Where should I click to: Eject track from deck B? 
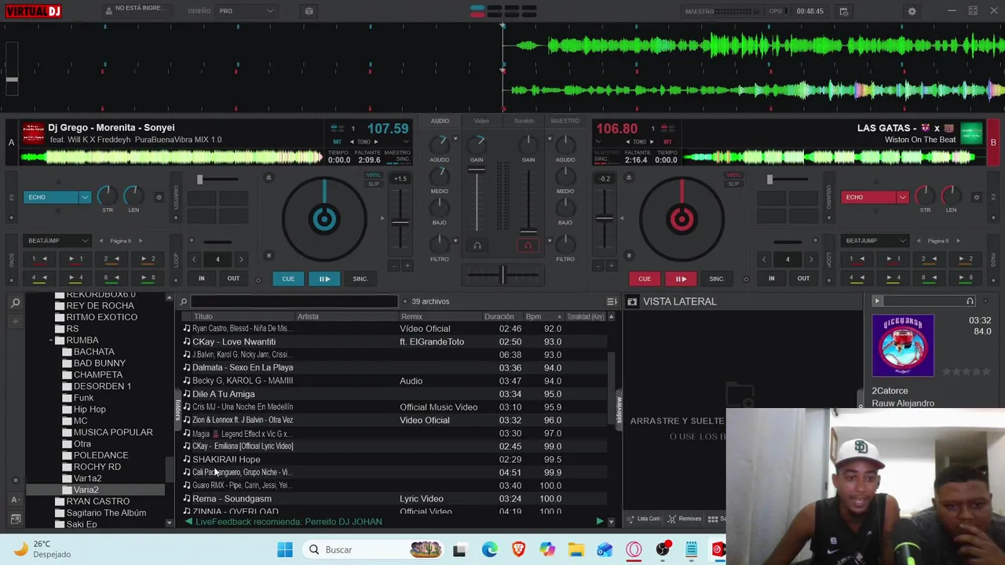point(628,177)
